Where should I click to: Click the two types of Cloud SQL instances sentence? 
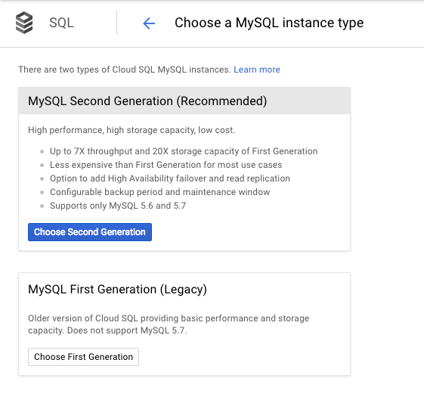[125, 70]
